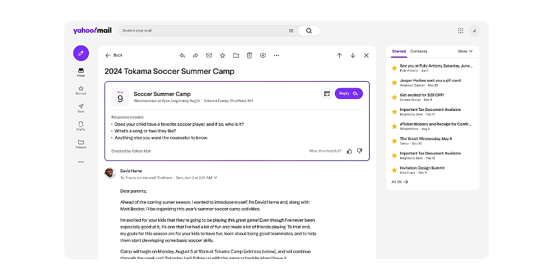The image size is (553, 279).
Task: Open search filter options in search bar
Action: pyautogui.click(x=291, y=30)
